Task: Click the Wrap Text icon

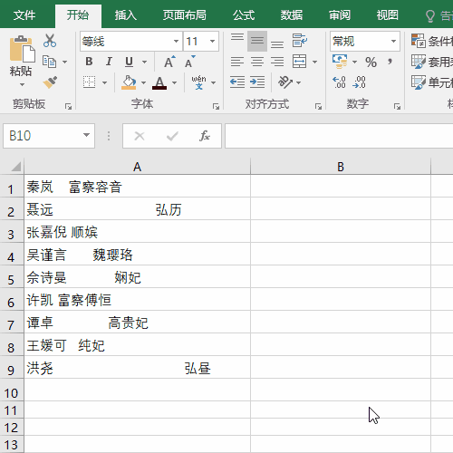Action: coord(300,41)
